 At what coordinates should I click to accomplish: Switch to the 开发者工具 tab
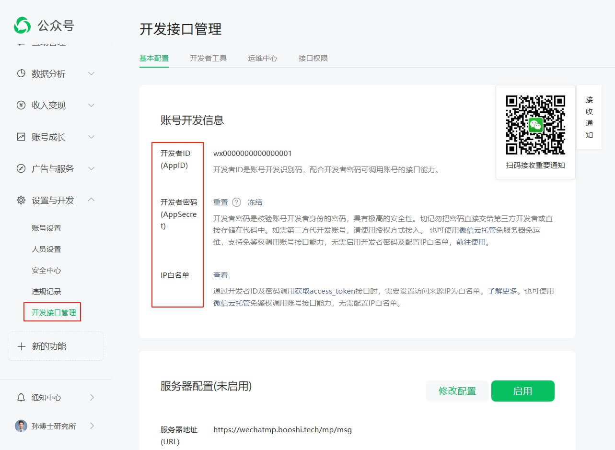[208, 58]
